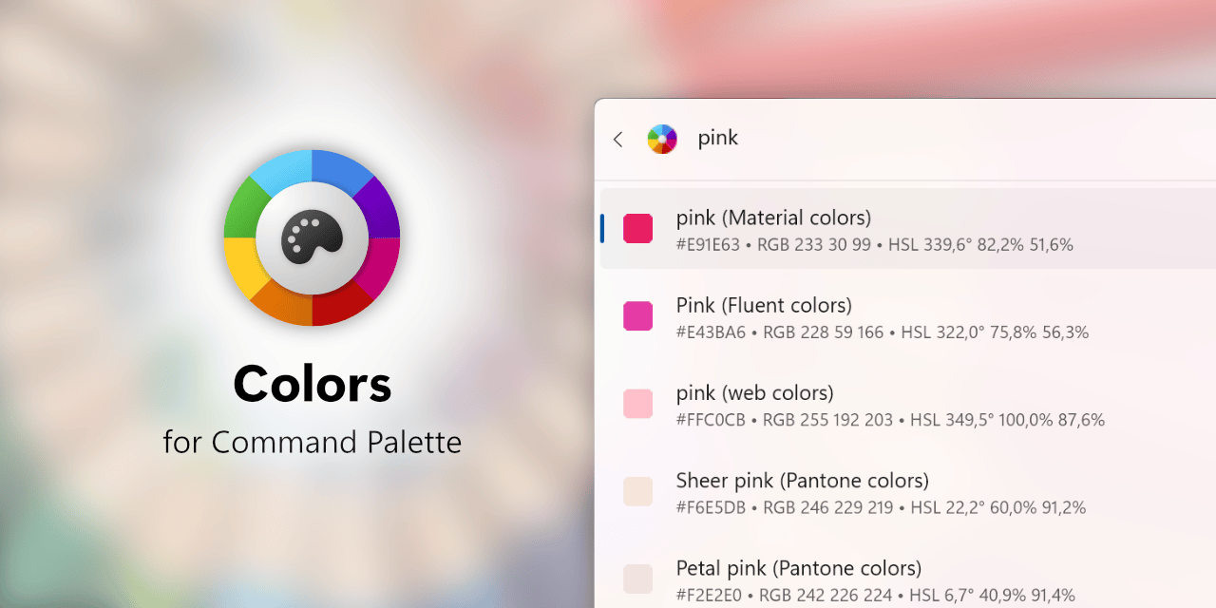
Task: Go back using the left arrow
Action: [x=617, y=140]
